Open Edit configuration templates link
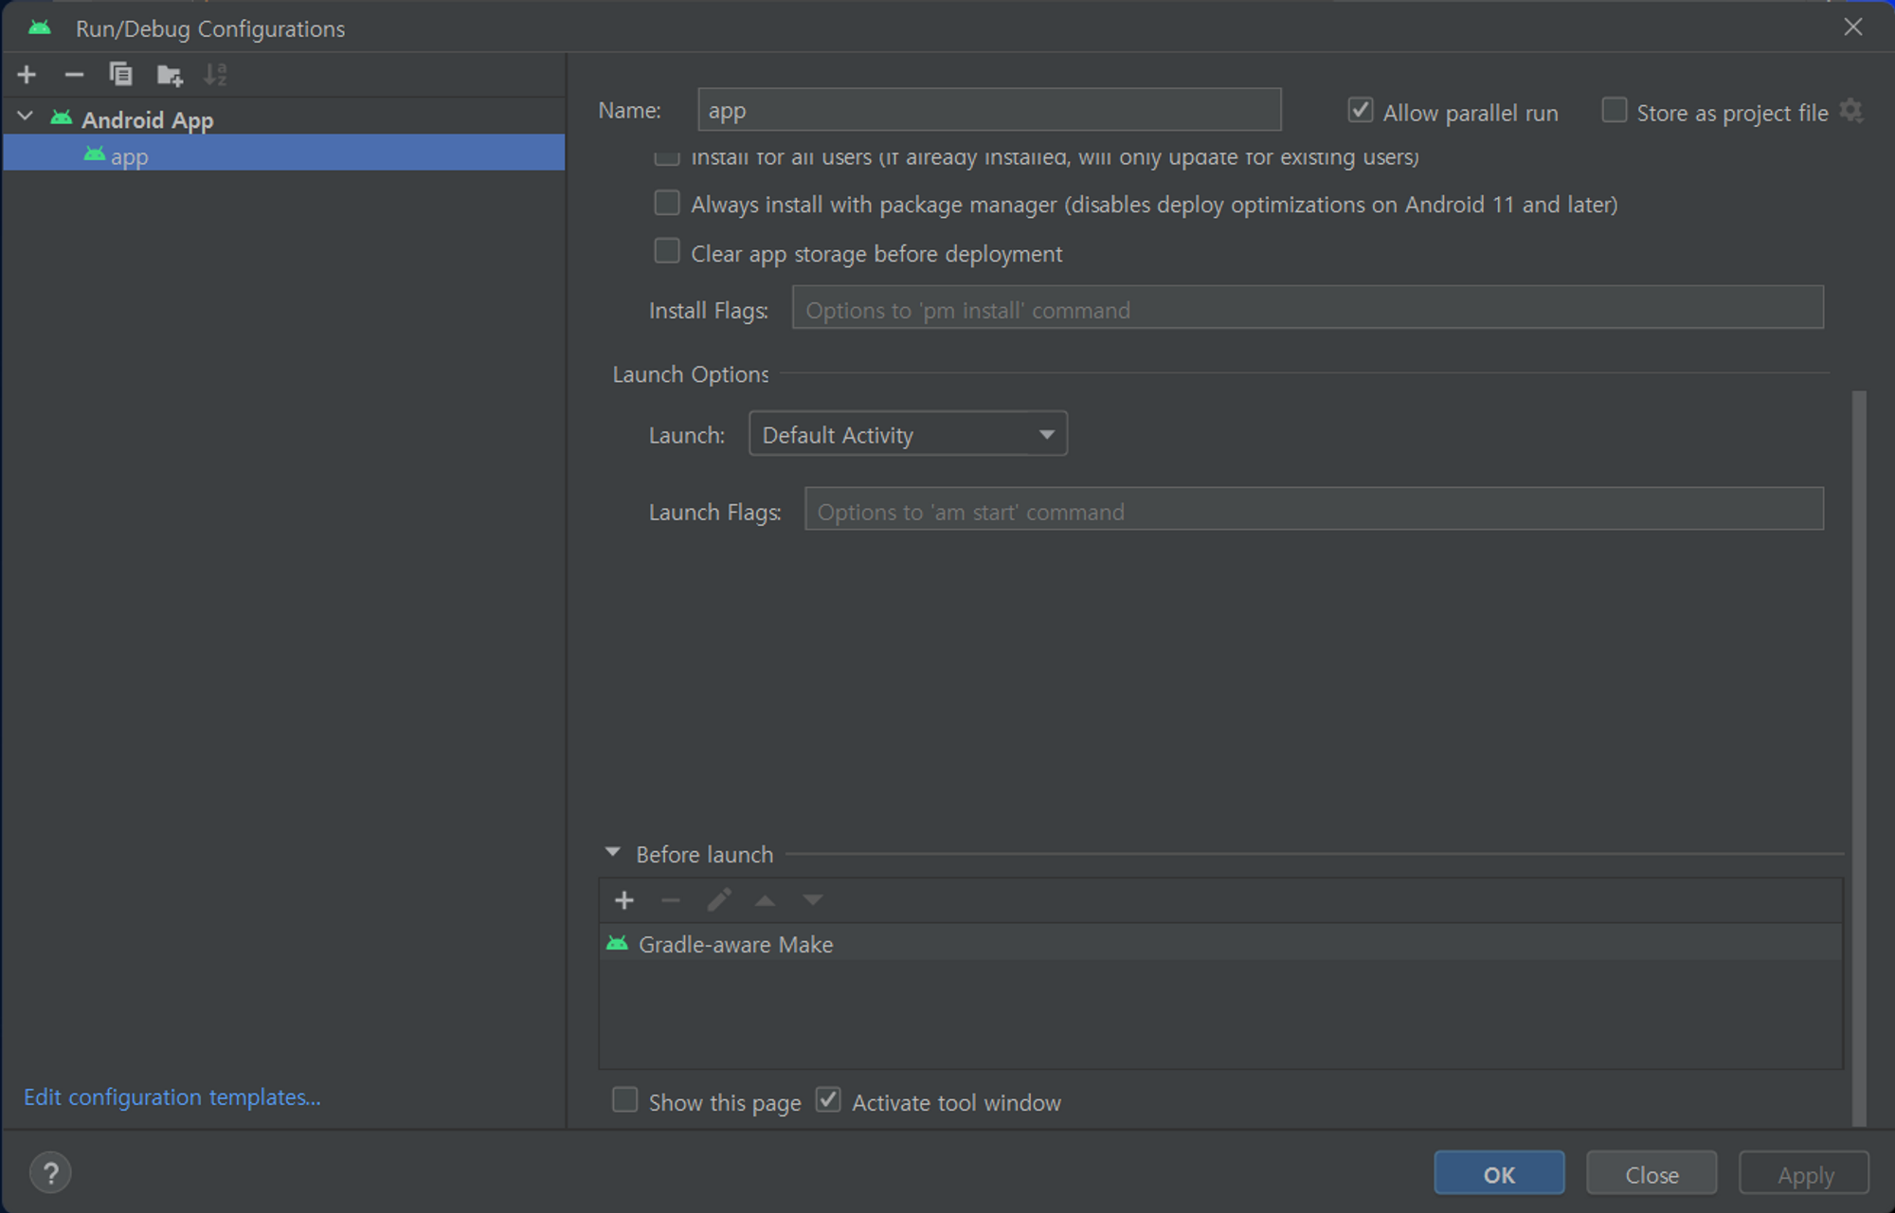 (x=172, y=1096)
